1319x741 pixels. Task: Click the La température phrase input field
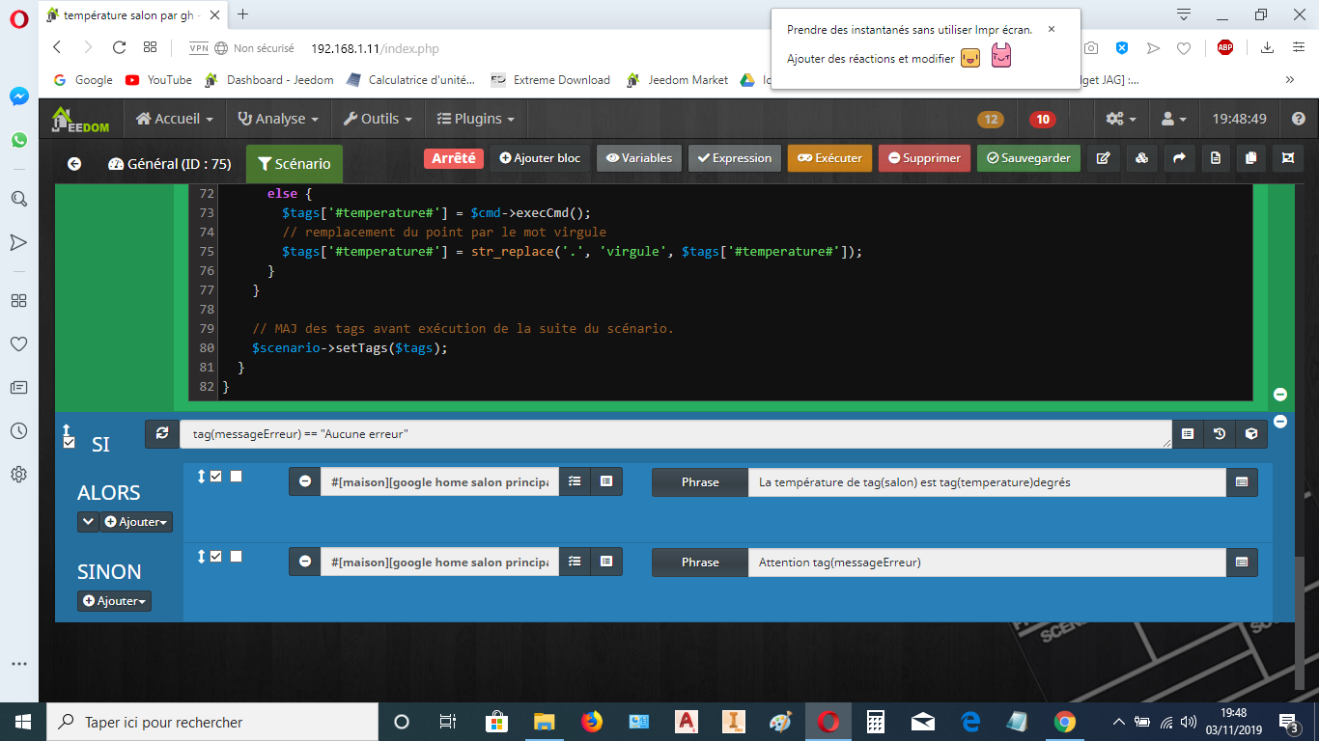[987, 481]
